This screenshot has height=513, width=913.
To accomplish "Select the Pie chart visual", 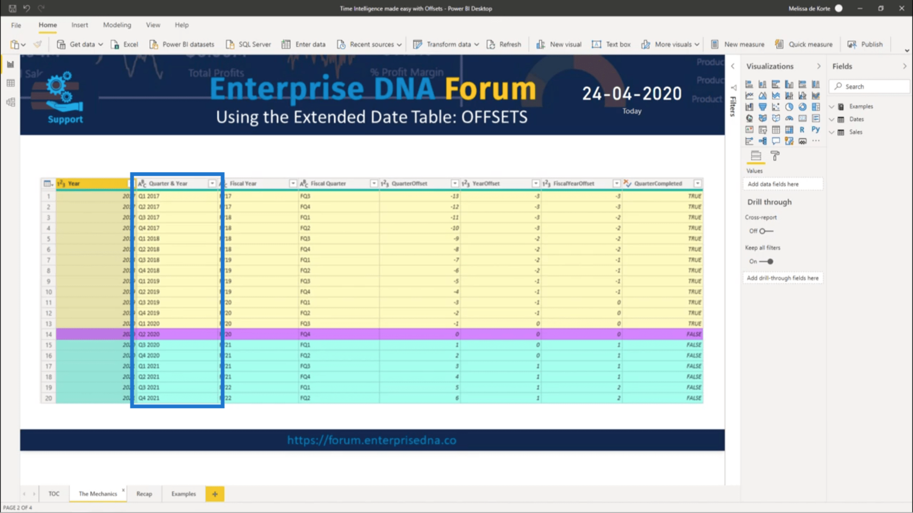I will 789,107.
